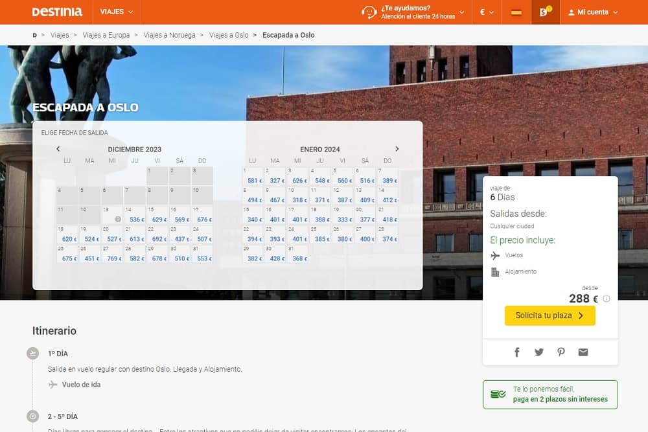This screenshot has width=648, height=432.
Task: Open the Destinia logo homepage
Action: [57, 12]
